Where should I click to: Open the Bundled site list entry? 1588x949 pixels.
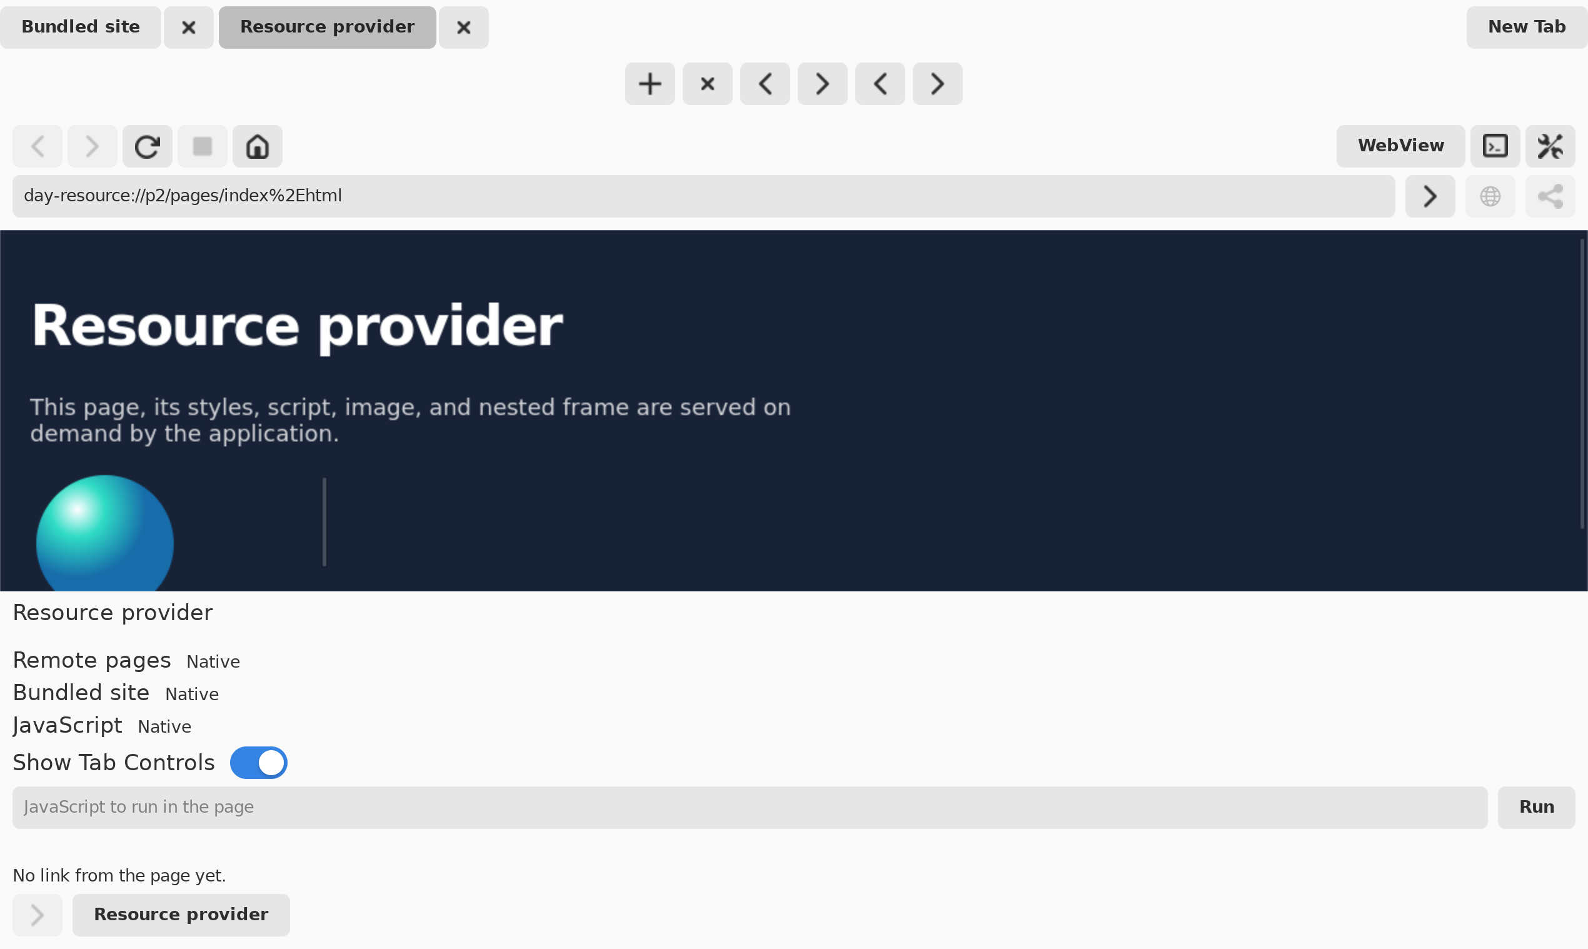click(x=81, y=693)
